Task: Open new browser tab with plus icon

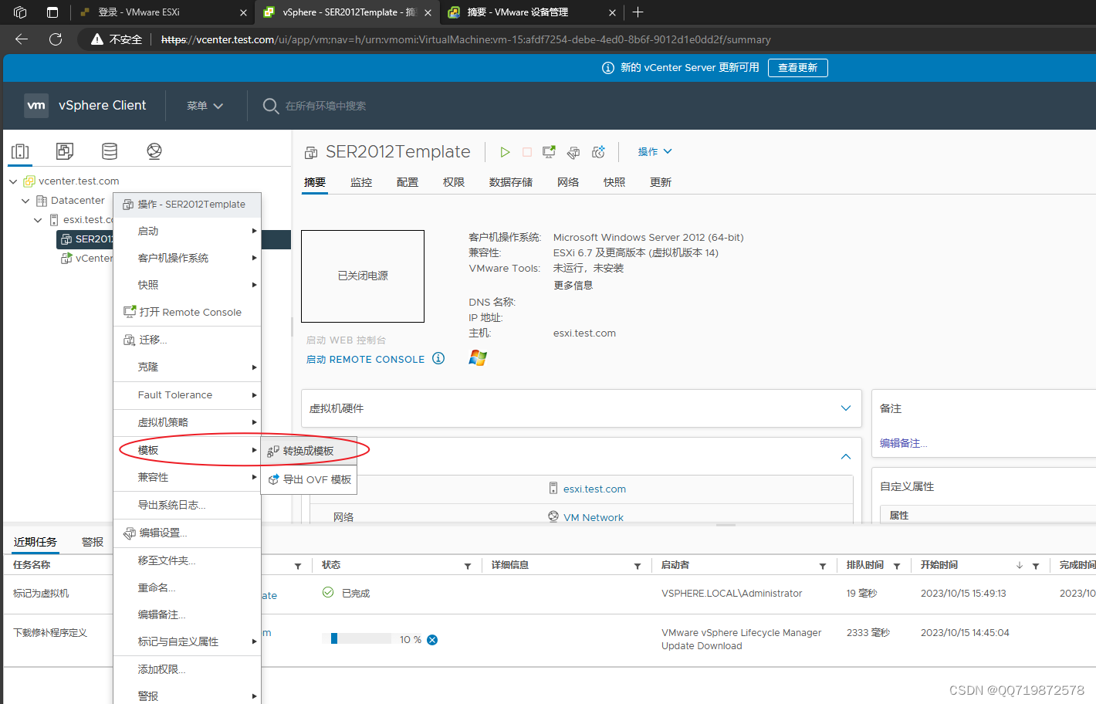Action: click(638, 12)
